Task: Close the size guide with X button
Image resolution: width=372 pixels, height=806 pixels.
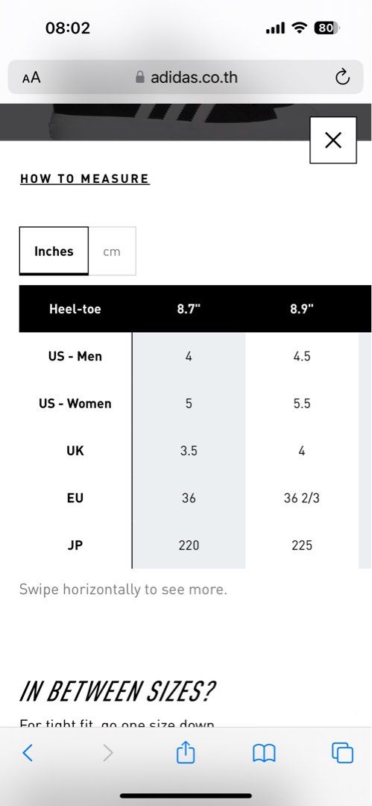Action: [333, 140]
